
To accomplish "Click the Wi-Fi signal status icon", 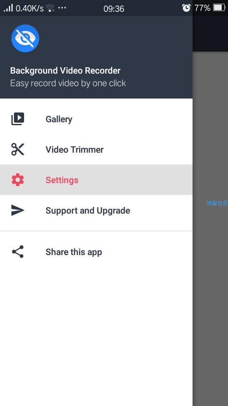I will coord(50,8).
